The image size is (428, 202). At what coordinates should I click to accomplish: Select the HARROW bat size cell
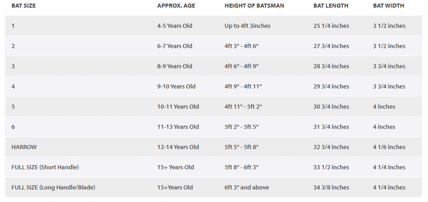(x=24, y=147)
